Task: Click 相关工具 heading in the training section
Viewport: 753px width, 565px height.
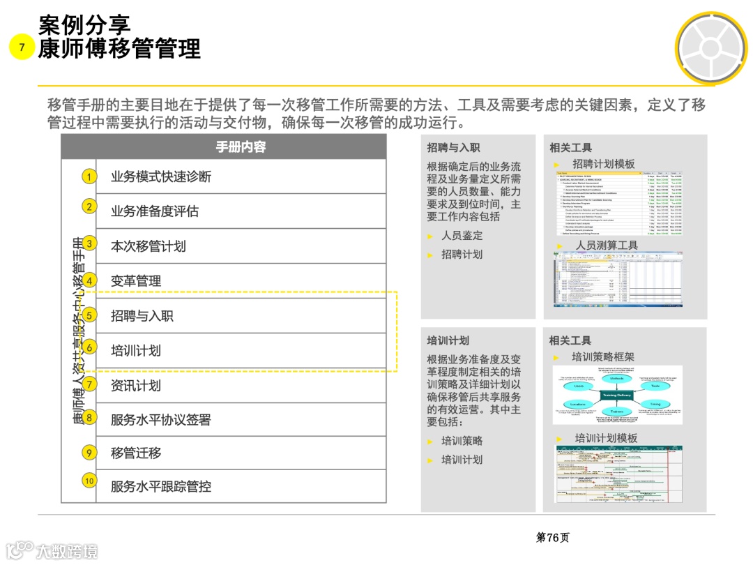Action: (x=570, y=340)
